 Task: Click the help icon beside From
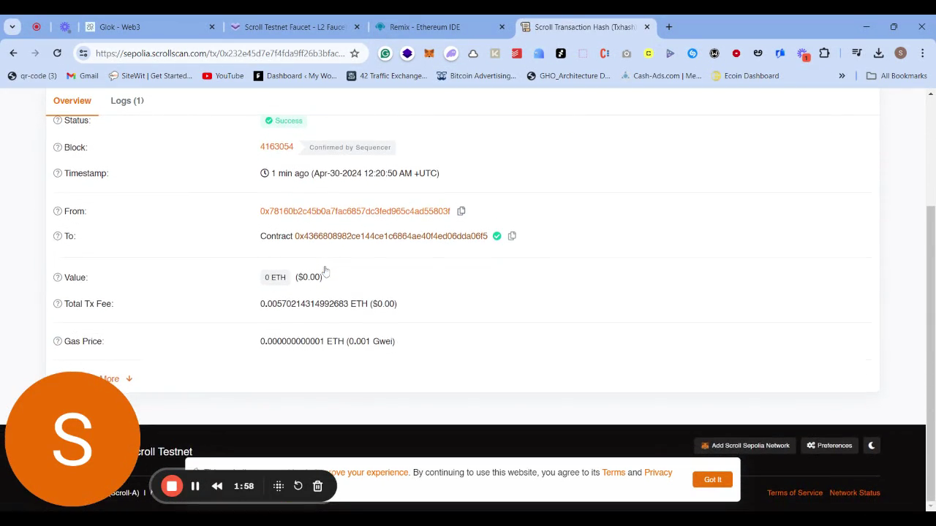58,211
